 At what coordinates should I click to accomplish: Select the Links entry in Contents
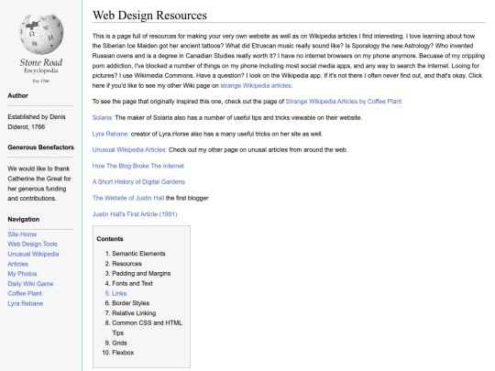point(119,293)
